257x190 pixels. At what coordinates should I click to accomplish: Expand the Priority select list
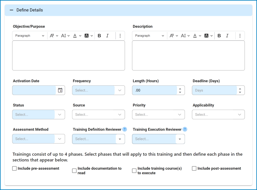pyautogui.click(x=158, y=115)
